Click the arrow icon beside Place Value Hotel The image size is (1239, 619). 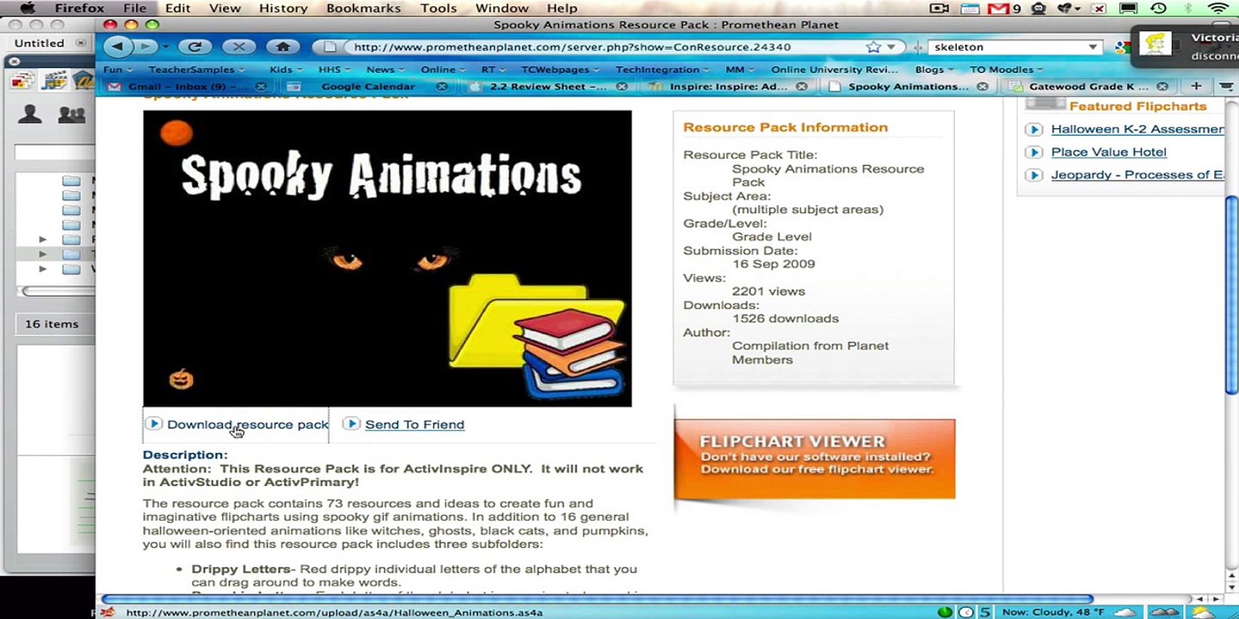(x=1034, y=152)
